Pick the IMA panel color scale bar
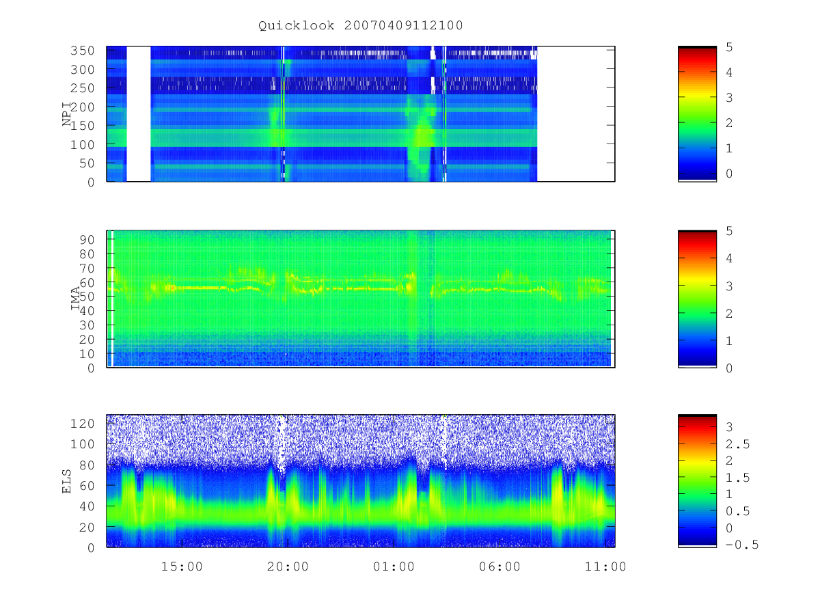The width and height of the screenshot is (820, 615). point(697,299)
